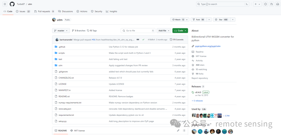Viewport: 281px width, 135px height.
Task: Open the Security tab
Action: pyautogui.click(x=97, y=11)
